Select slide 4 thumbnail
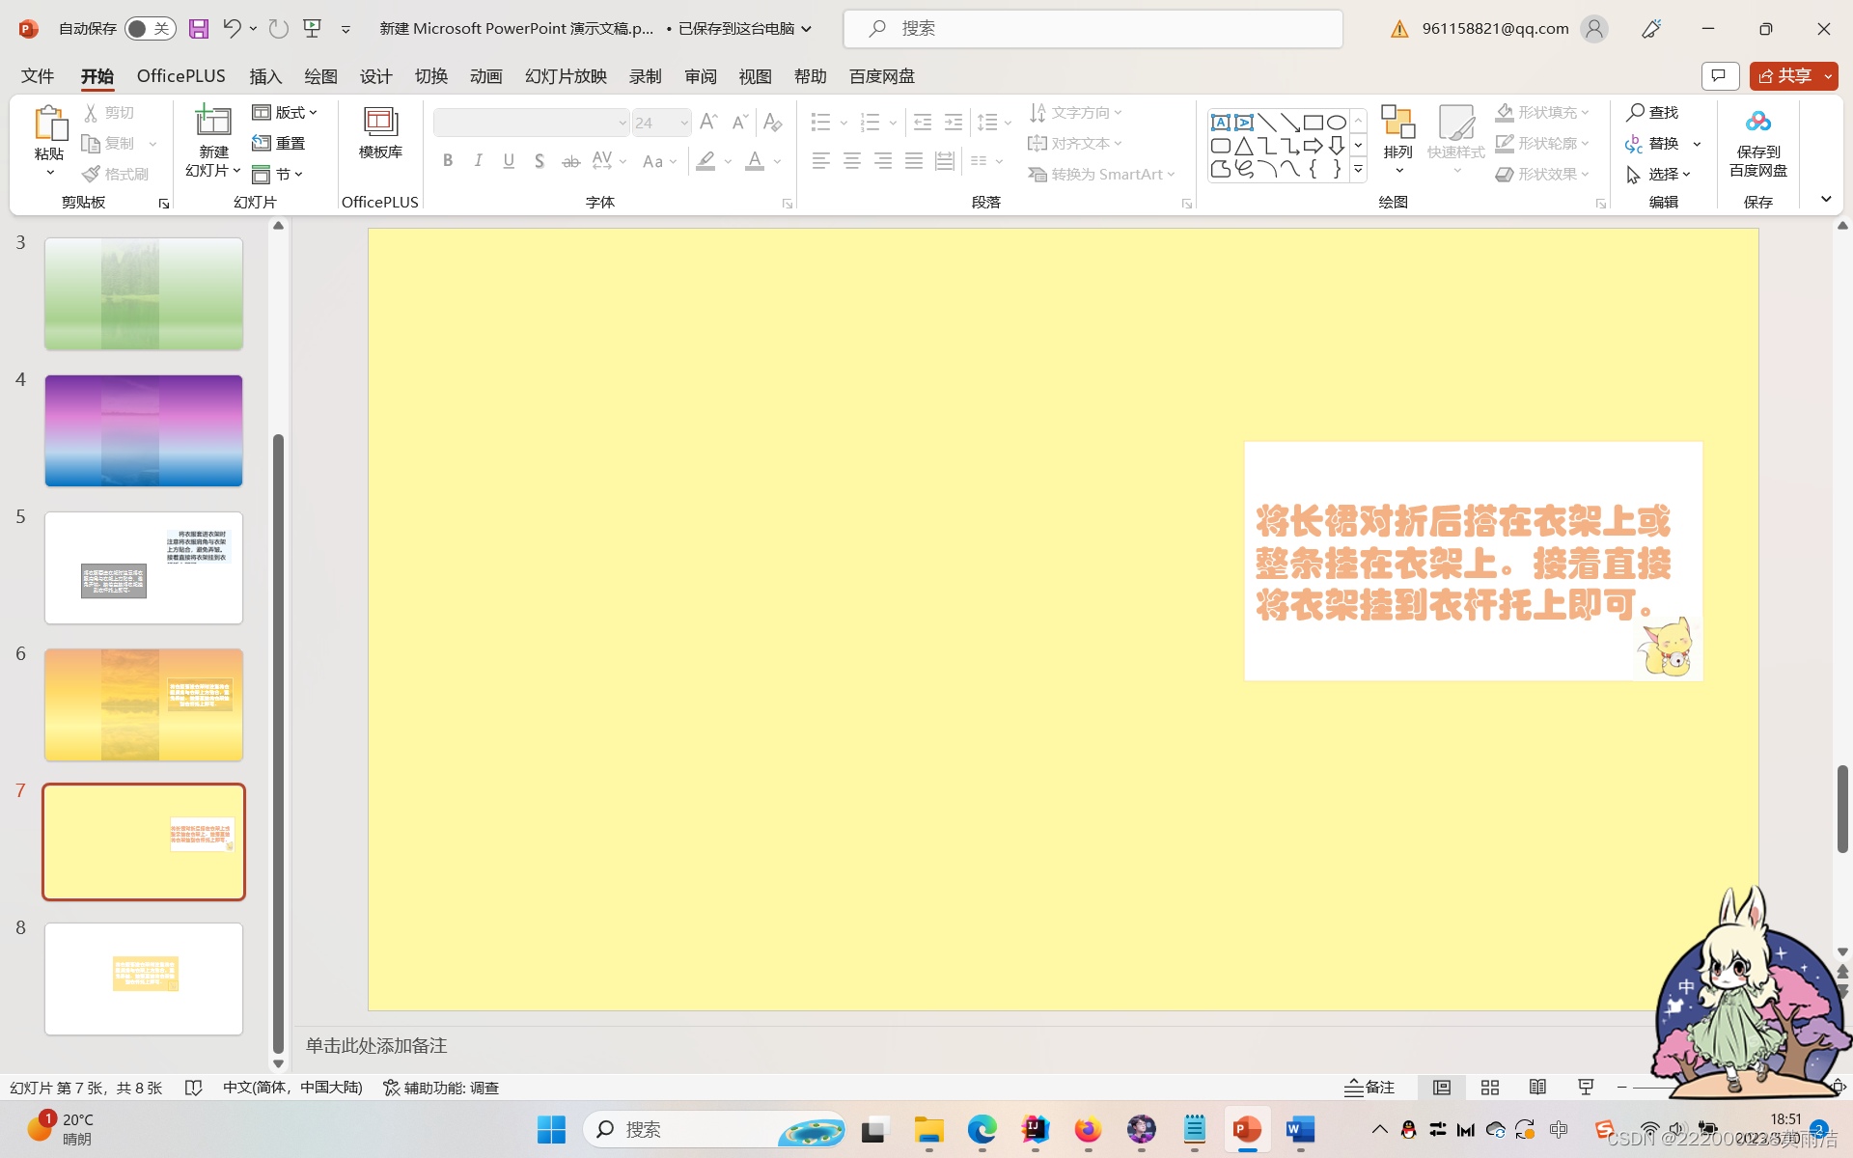Screen dimensions: 1853x1158 tap(144, 430)
